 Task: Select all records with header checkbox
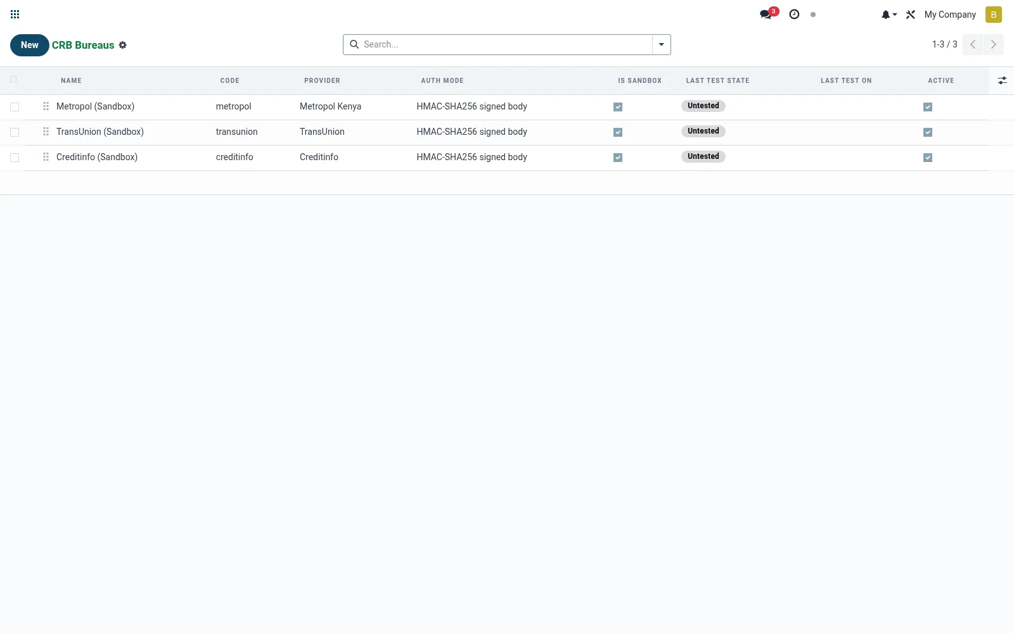click(x=13, y=79)
